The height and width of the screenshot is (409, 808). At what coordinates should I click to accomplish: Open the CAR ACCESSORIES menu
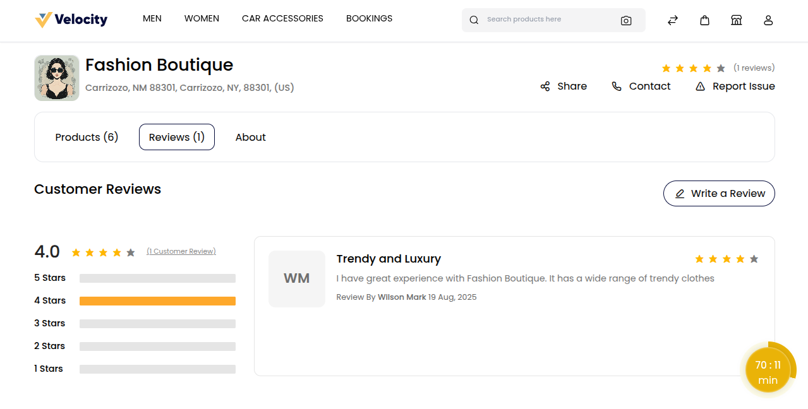(x=282, y=18)
